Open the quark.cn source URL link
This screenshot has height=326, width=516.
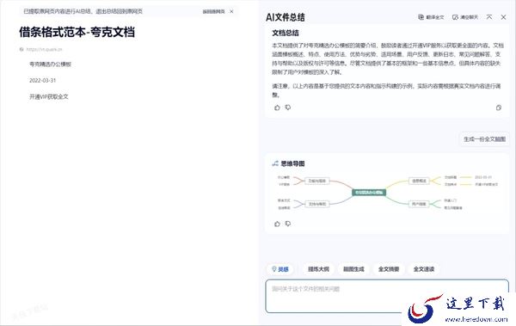click(44, 49)
